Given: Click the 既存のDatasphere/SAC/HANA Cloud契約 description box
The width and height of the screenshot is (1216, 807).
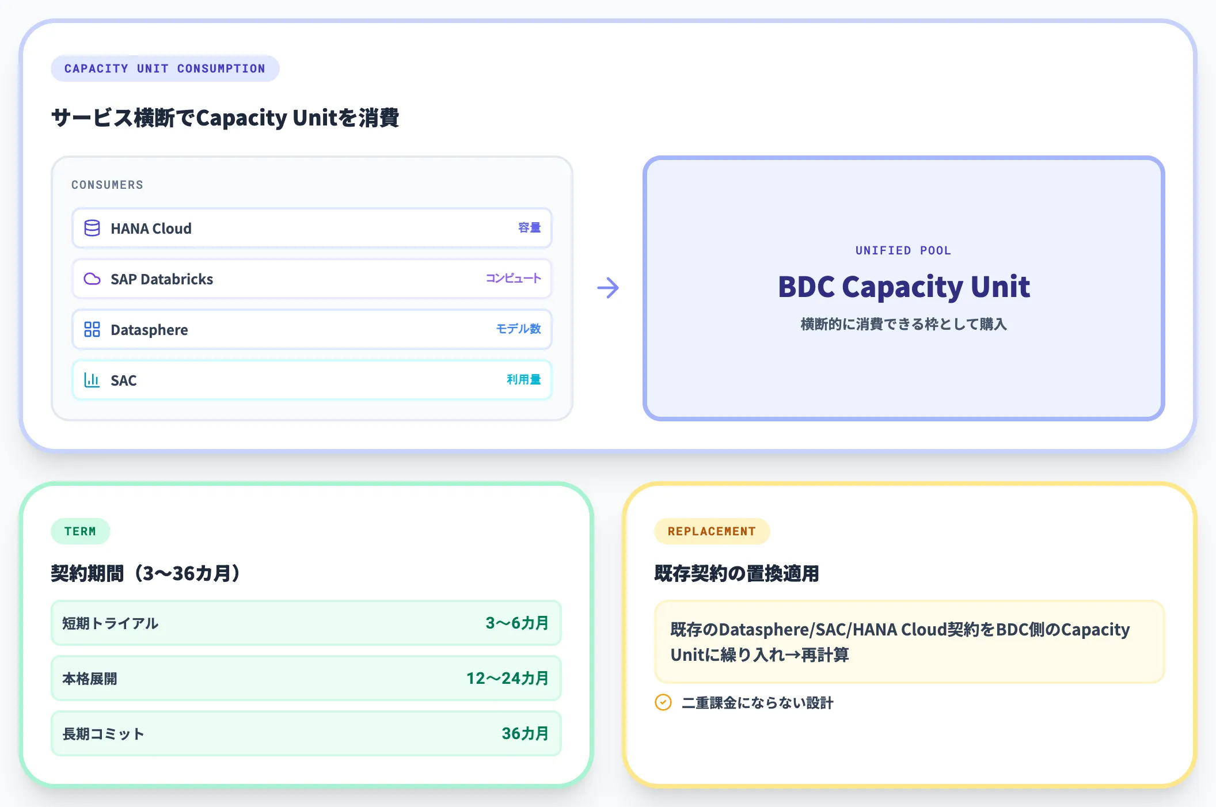Looking at the screenshot, I should point(910,642).
